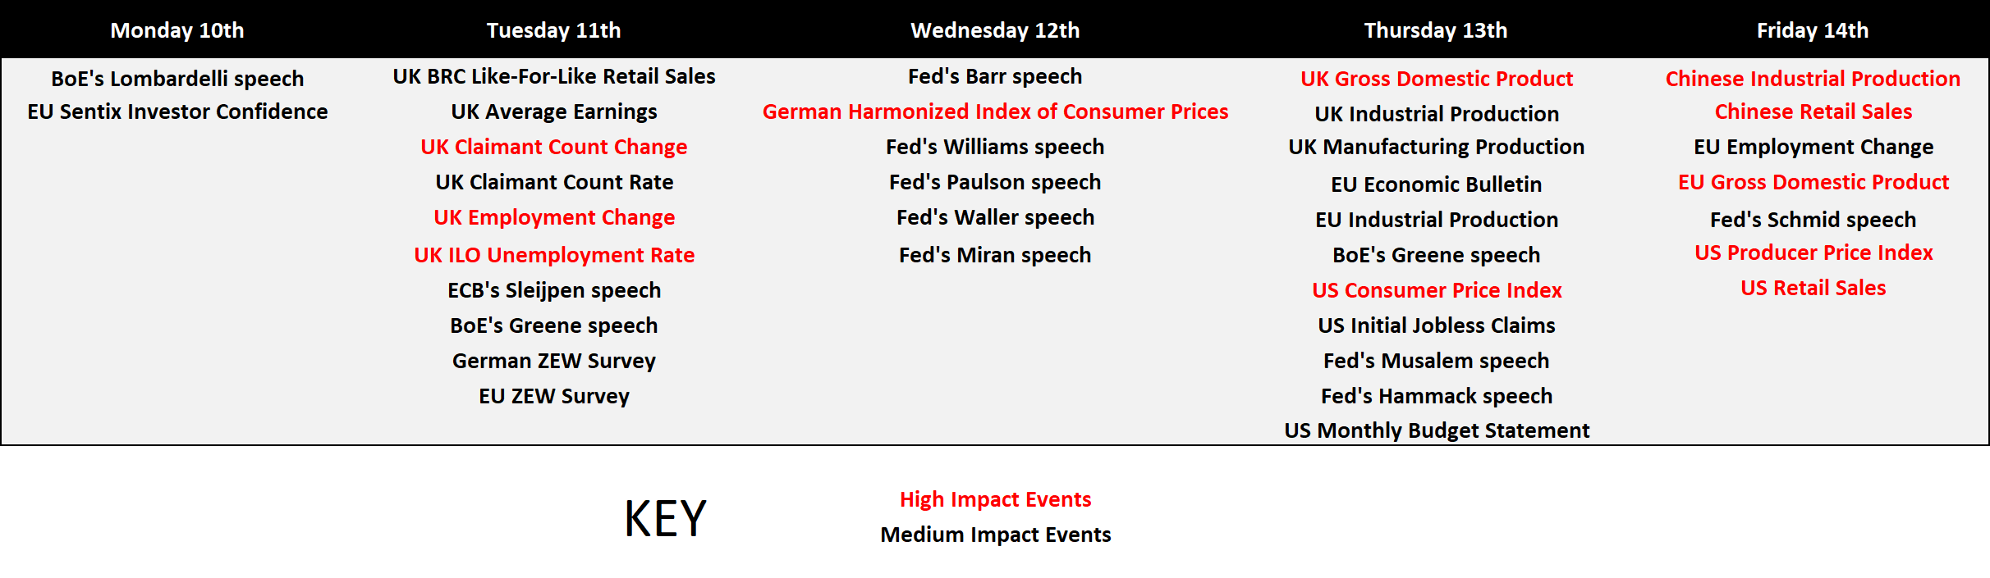The width and height of the screenshot is (1990, 578).
Task: Click the Medium Impact Events key label
Action: 995,535
